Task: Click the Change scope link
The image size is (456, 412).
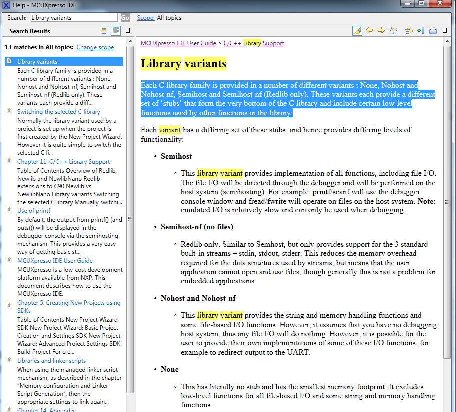Action: point(95,47)
